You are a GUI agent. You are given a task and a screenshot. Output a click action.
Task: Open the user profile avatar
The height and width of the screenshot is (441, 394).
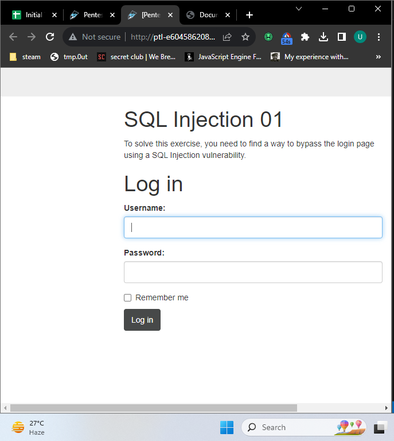click(x=360, y=37)
